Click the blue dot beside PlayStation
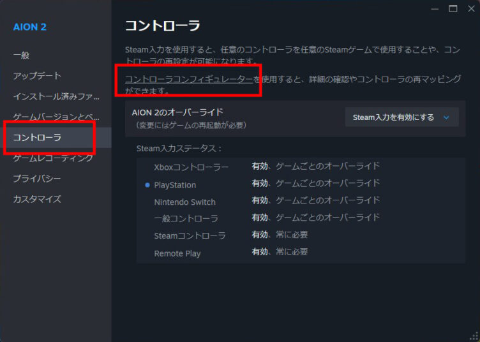This screenshot has width=480, height=342. click(x=147, y=185)
